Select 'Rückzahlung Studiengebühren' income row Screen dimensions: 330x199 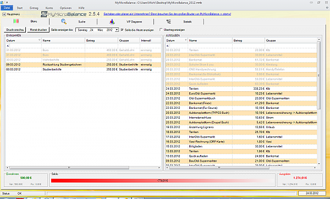(83, 64)
